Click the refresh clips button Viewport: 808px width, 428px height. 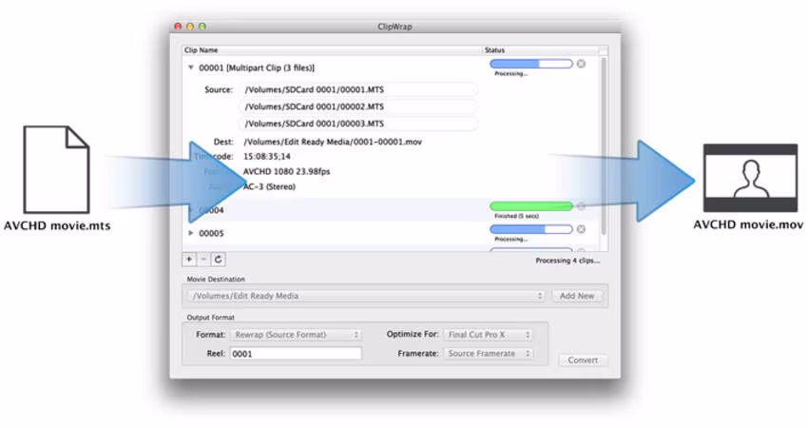pos(218,260)
